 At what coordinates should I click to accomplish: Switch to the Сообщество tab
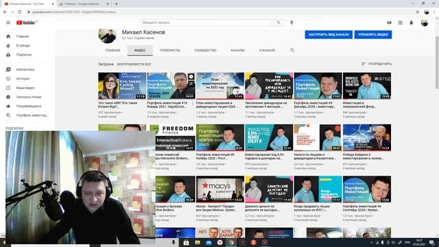click(x=206, y=50)
